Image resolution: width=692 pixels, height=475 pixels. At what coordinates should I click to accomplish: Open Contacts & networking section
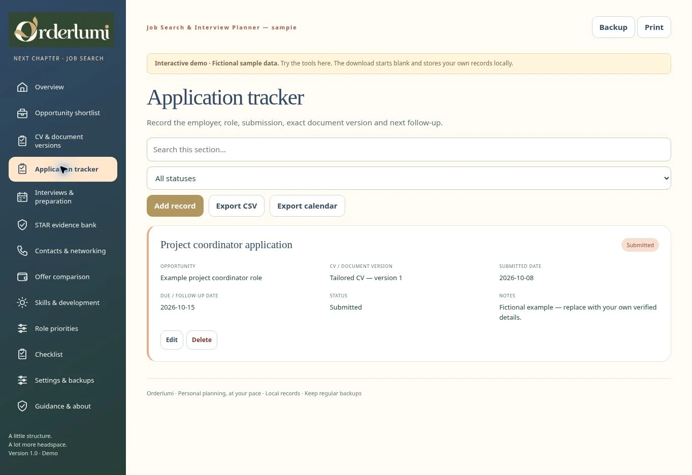click(63, 251)
